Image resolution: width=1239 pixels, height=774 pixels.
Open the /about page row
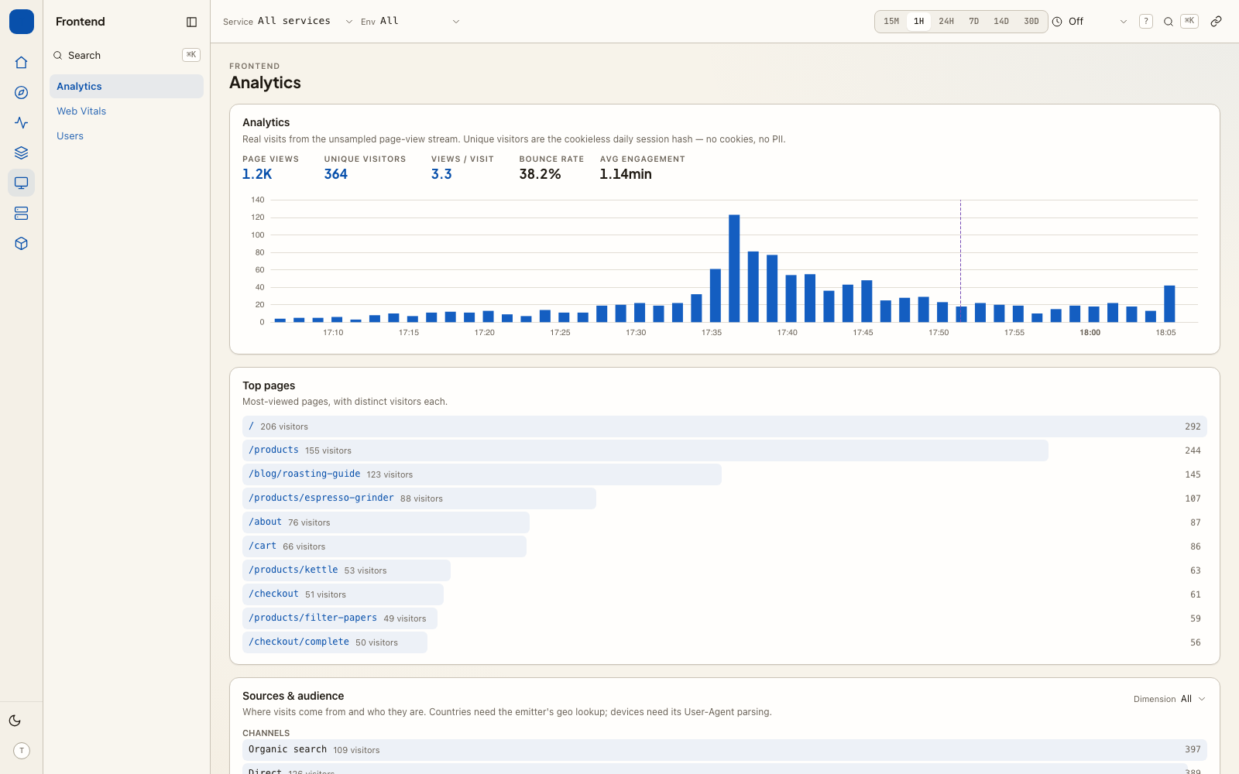724,522
